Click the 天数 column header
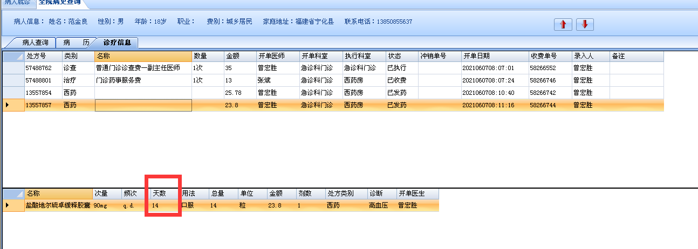 tap(165, 193)
